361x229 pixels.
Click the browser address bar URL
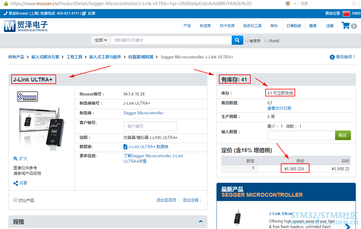pyautogui.click(x=131, y=4)
